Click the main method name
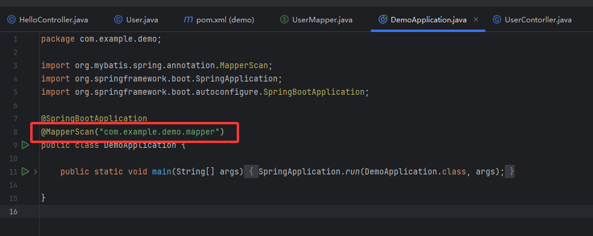This screenshot has height=236, width=593. tap(161, 171)
